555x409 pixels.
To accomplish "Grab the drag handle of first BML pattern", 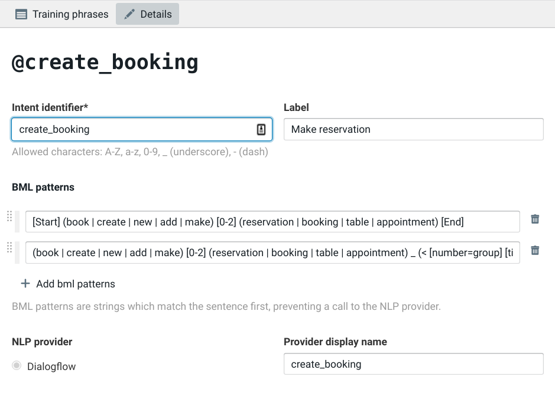I will pyautogui.click(x=9, y=217).
